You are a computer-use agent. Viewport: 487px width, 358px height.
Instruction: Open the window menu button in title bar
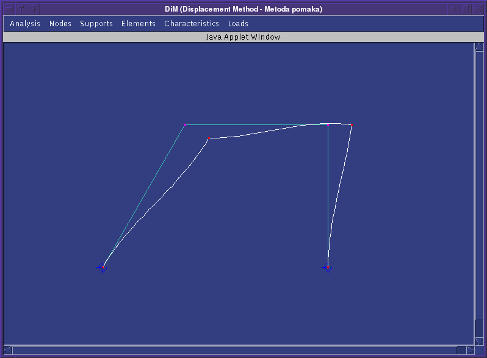[9, 9]
